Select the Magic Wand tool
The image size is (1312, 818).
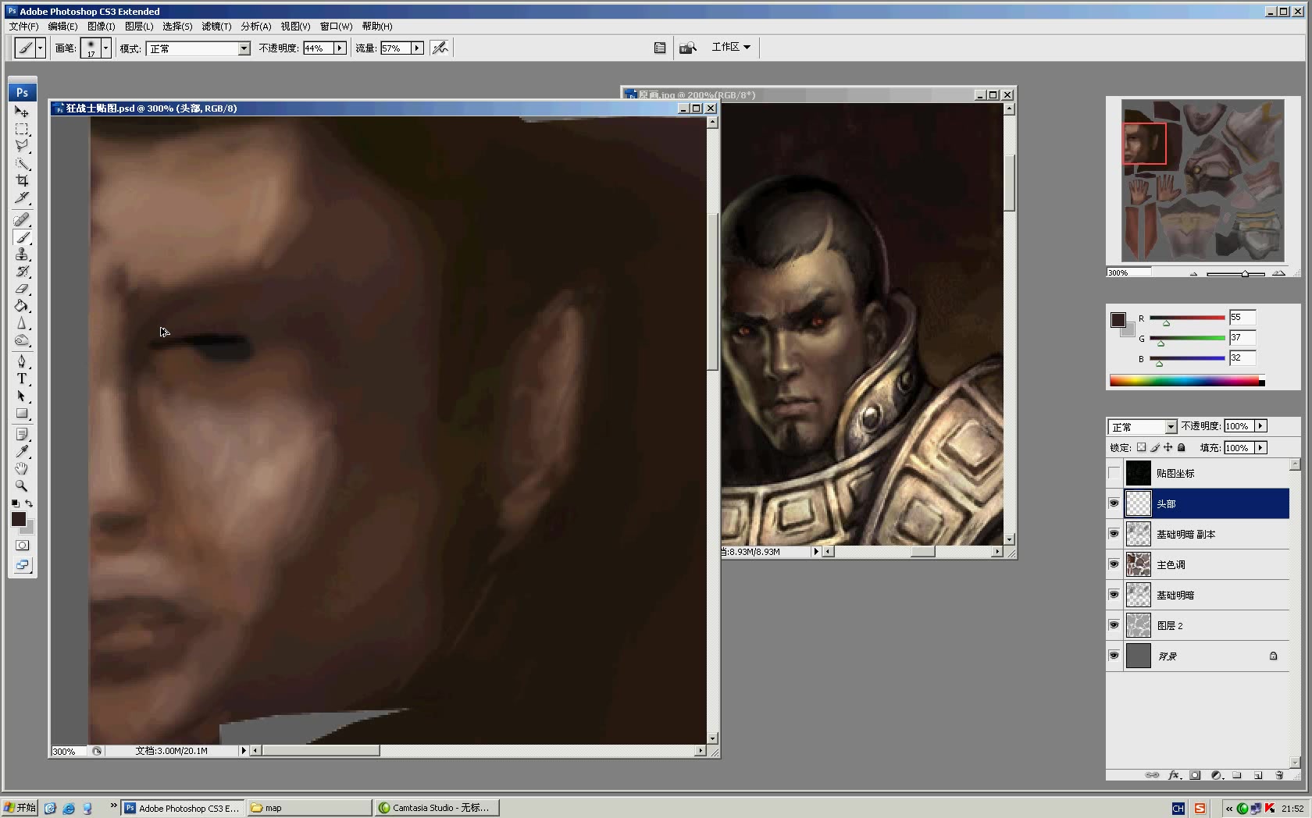pos(22,164)
